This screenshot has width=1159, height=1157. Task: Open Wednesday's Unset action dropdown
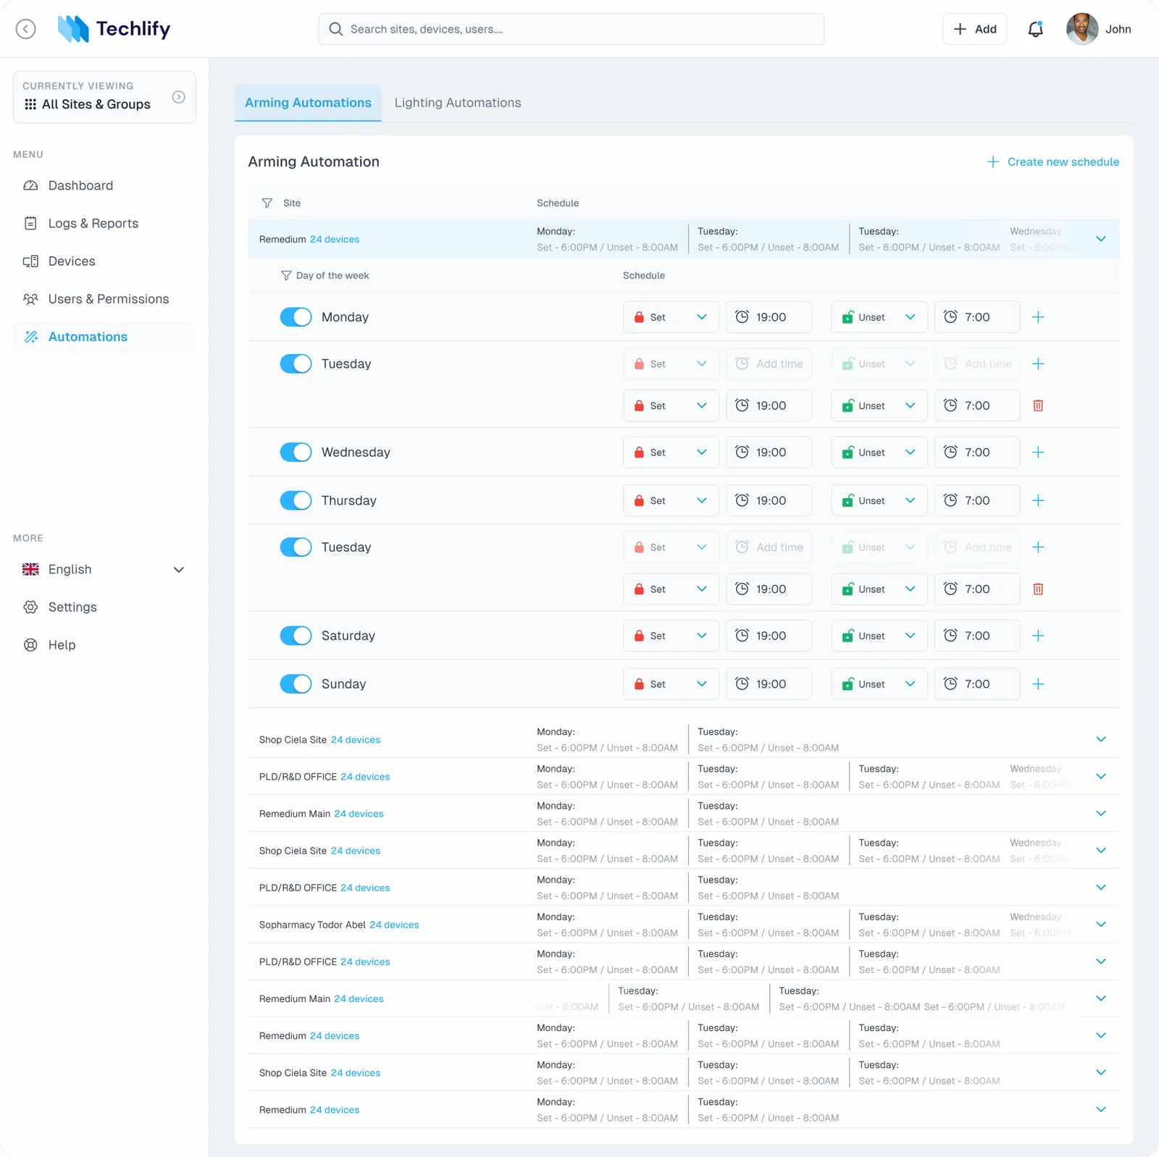pyautogui.click(x=879, y=453)
